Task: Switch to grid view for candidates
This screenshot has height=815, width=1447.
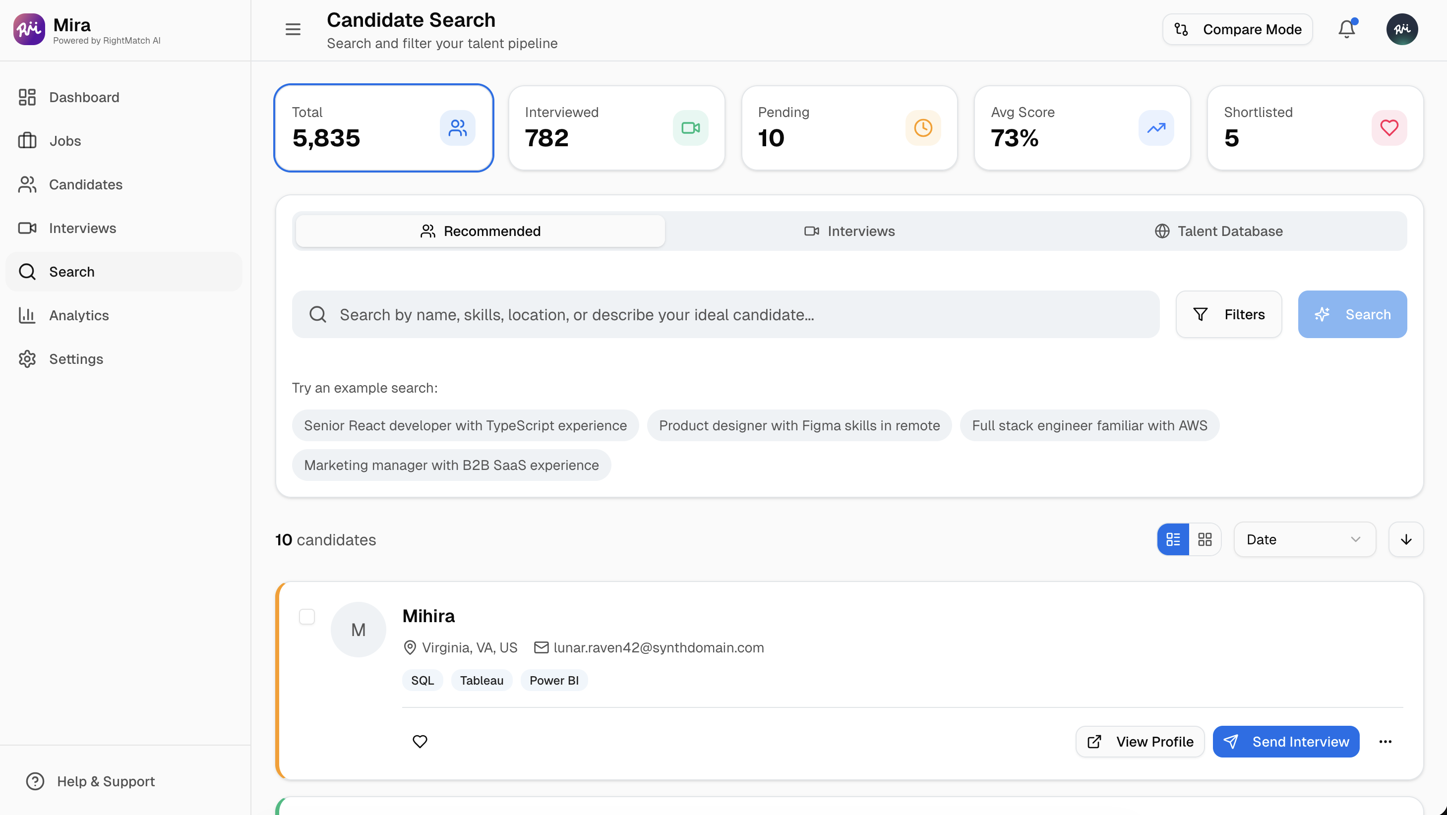Action: [x=1206, y=539]
